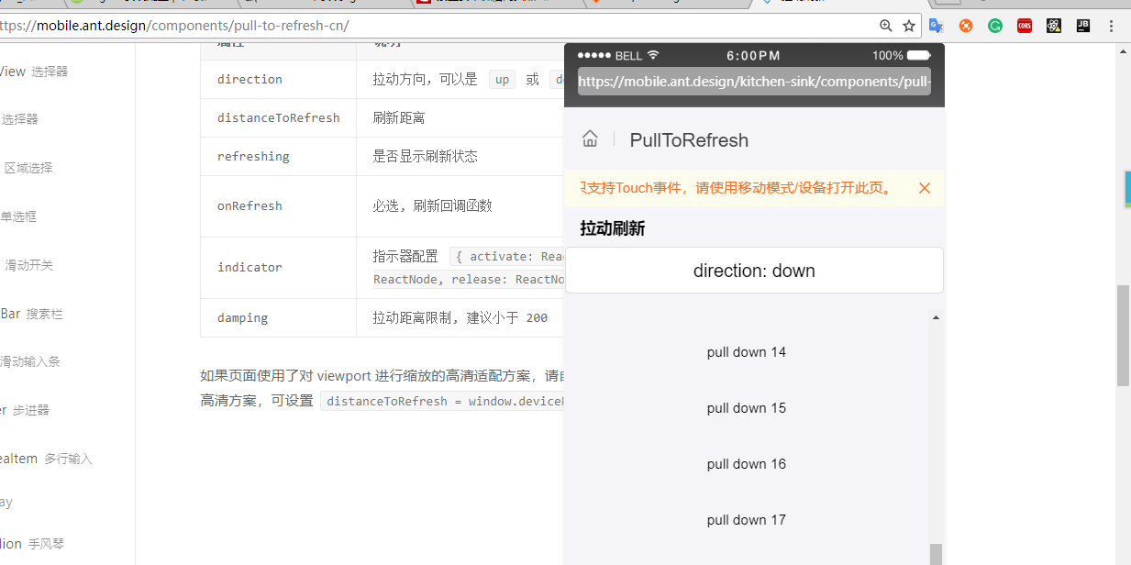Open the 手风琴 sidebar link
The height and width of the screenshot is (565, 1131).
point(32,544)
